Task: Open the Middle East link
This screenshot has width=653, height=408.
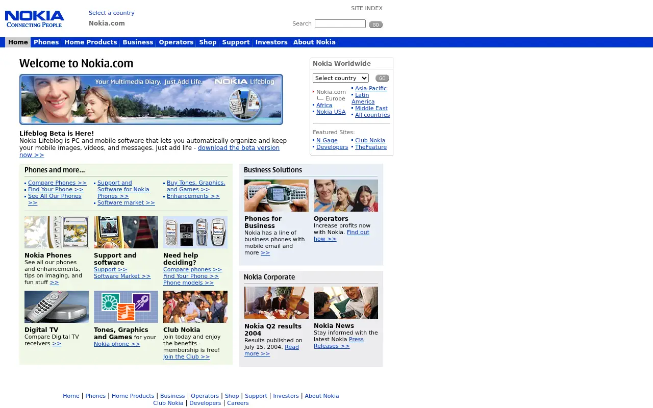Action: (x=371, y=108)
